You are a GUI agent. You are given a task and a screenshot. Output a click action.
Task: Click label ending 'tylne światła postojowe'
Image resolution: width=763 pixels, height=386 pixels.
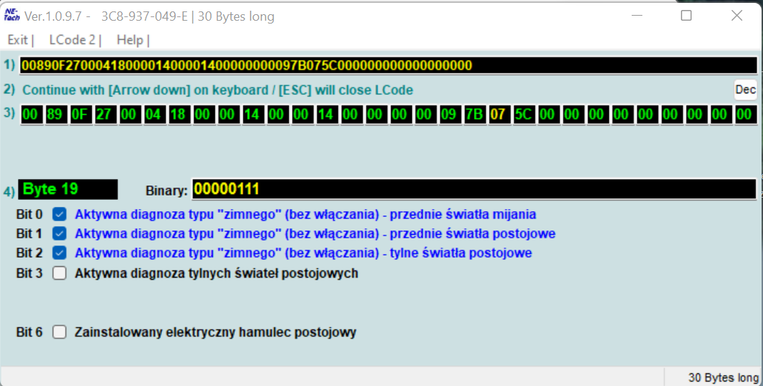pyautogui.click(x=303, y=253)
